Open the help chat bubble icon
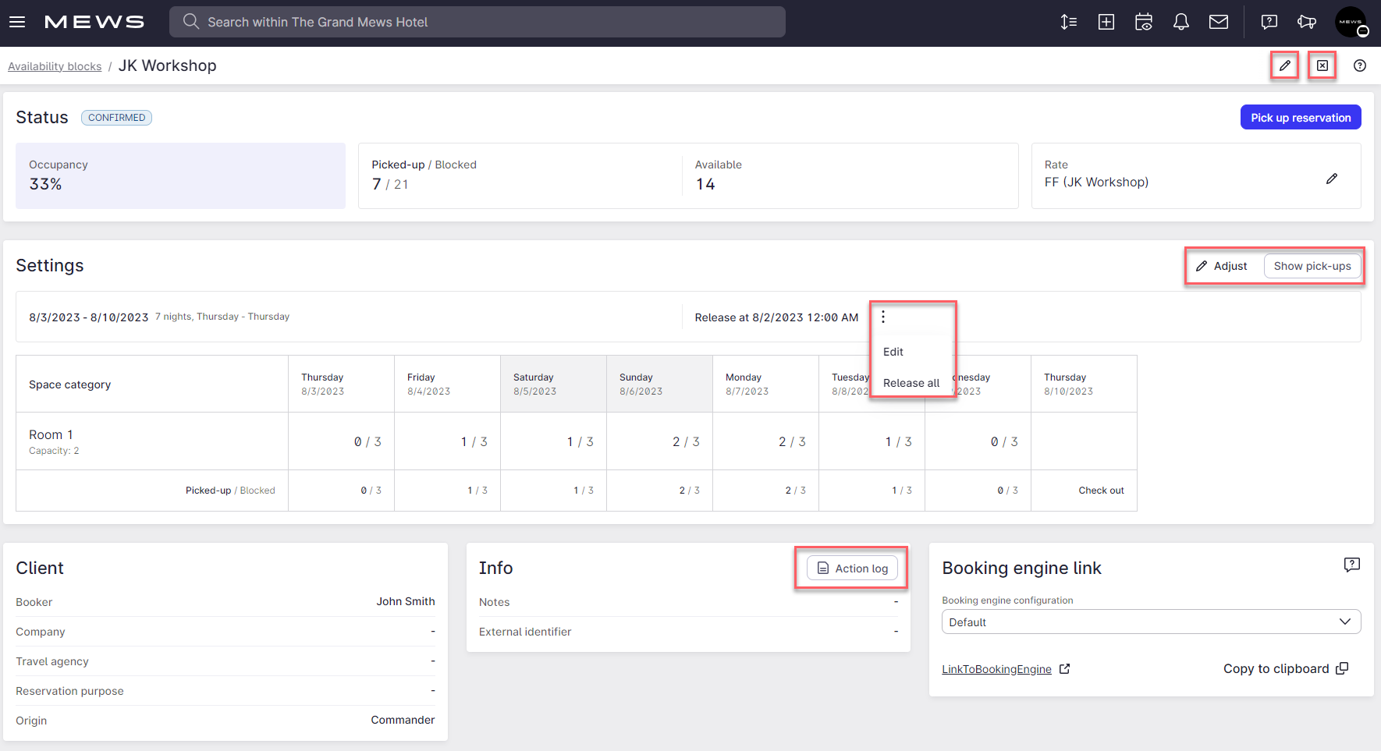1381x751 pixels. (x=1269, y=22)
